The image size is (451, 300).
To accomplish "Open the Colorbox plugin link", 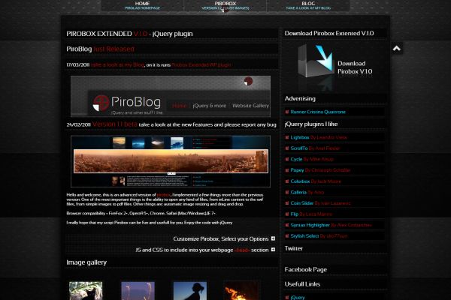I will 300,181.
